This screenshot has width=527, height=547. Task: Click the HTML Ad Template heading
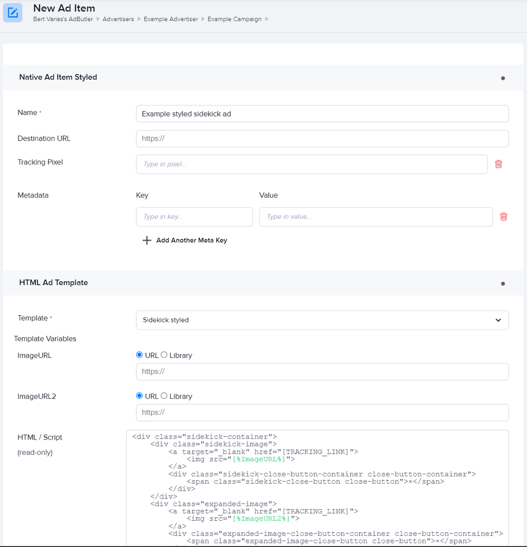(x=53, y=282)
